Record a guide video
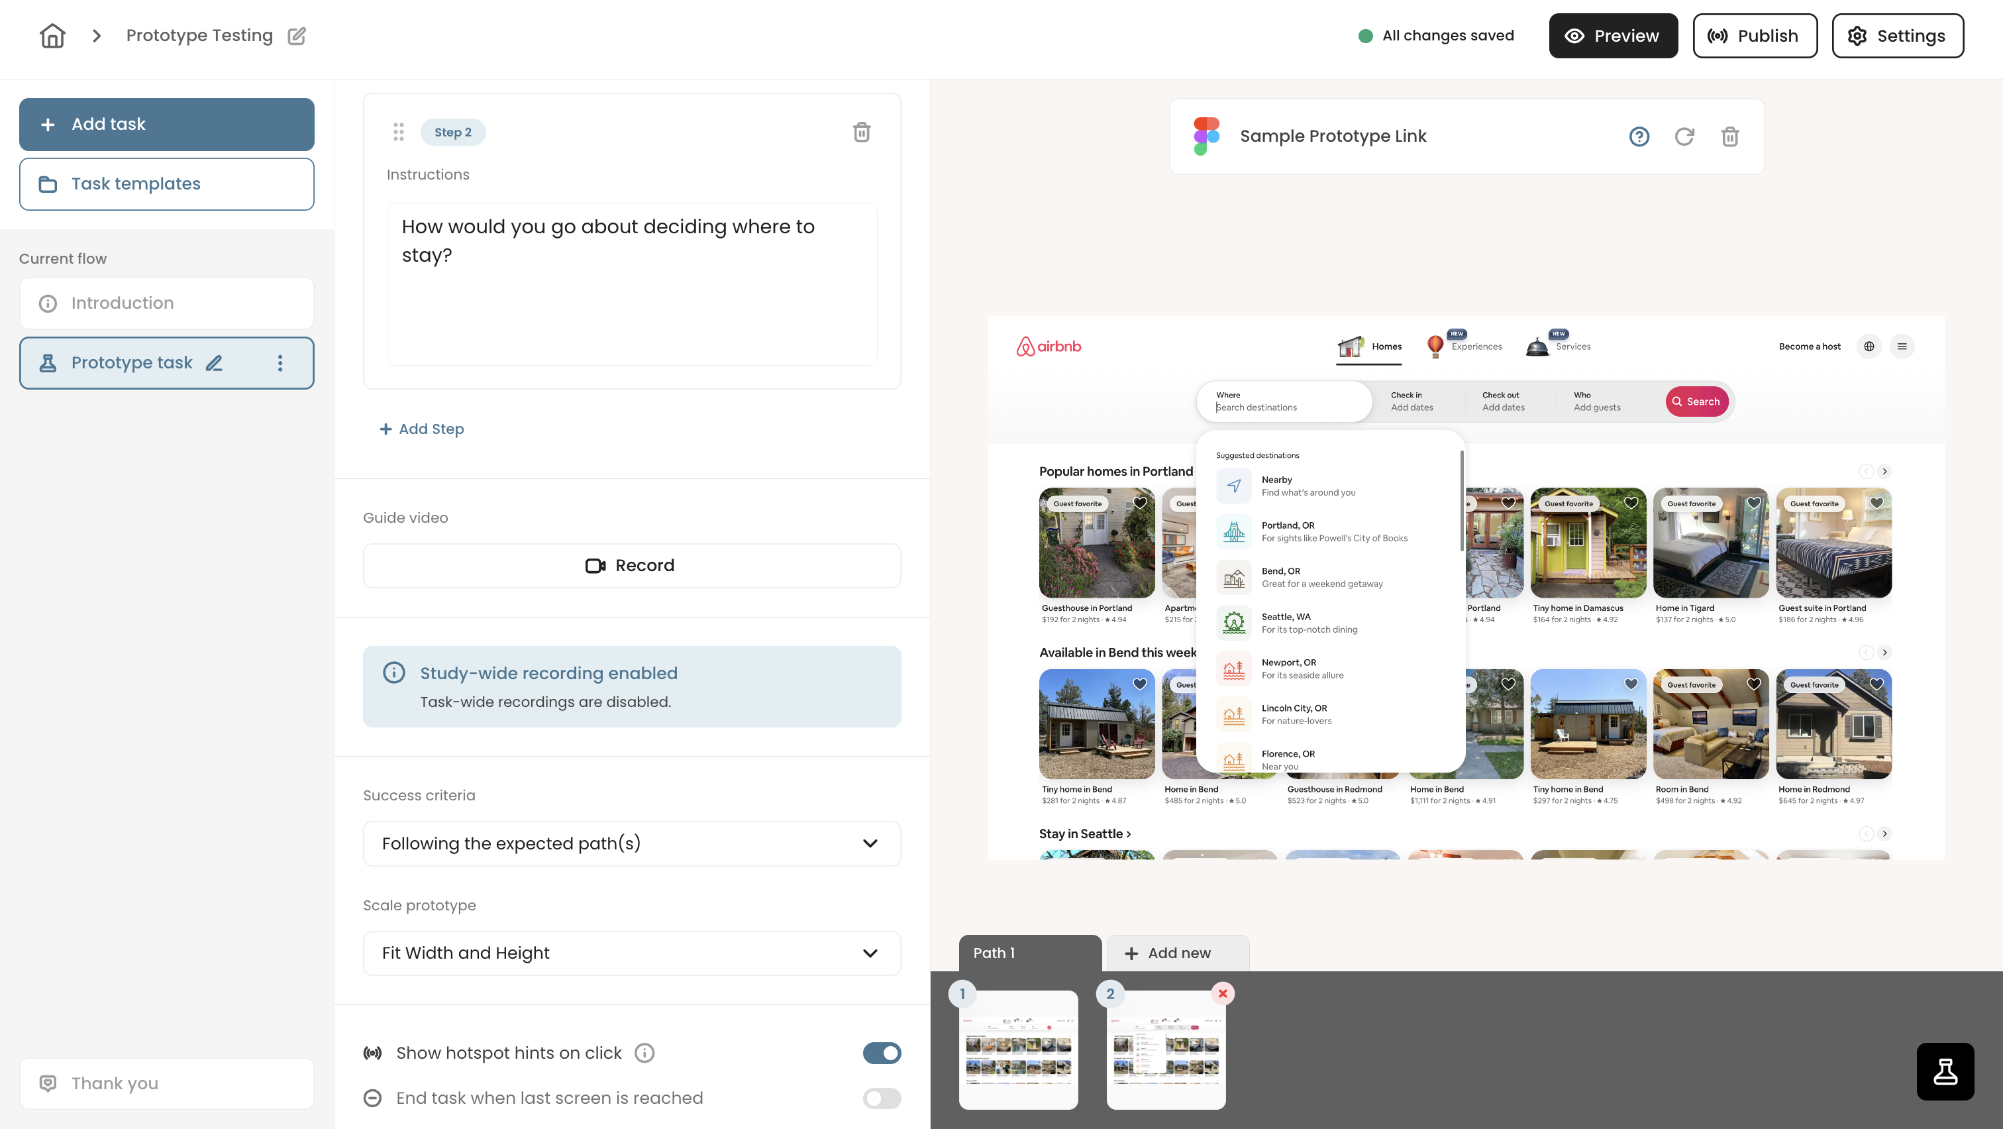This screenshot has width=2003, height=1129. 631,566
